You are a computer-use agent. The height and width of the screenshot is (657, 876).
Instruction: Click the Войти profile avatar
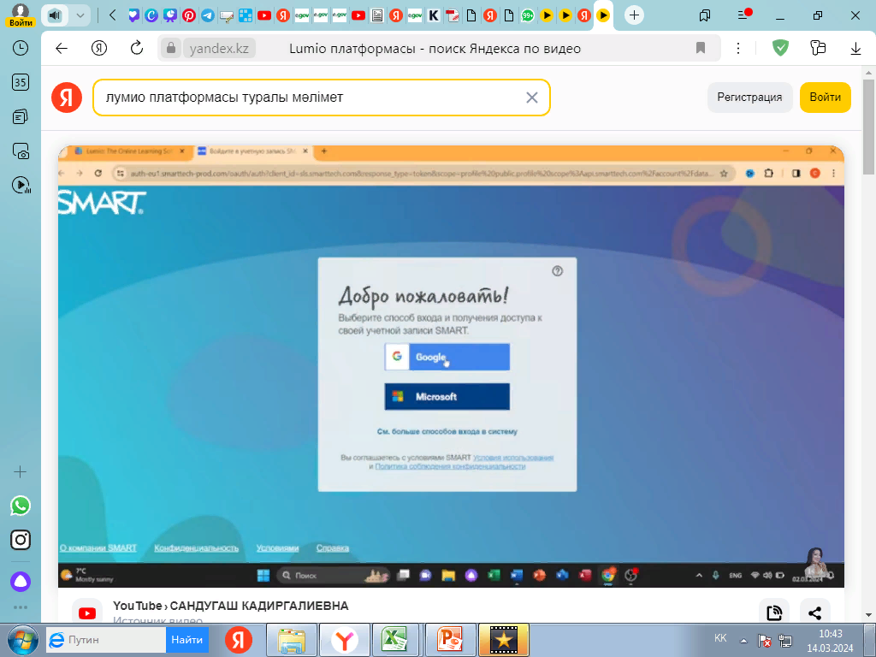[x=21, y=15]
